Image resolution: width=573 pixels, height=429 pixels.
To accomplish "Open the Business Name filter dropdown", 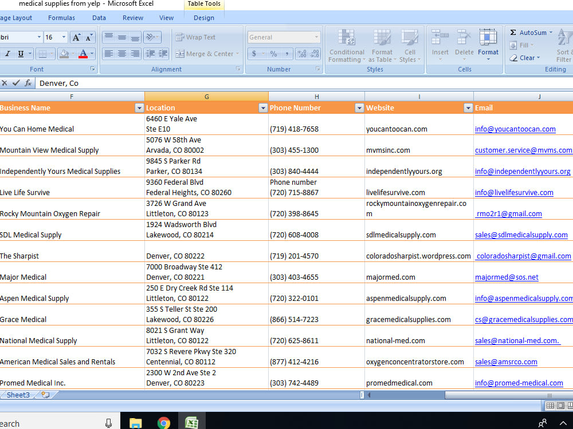I will (x=139, y=108).
